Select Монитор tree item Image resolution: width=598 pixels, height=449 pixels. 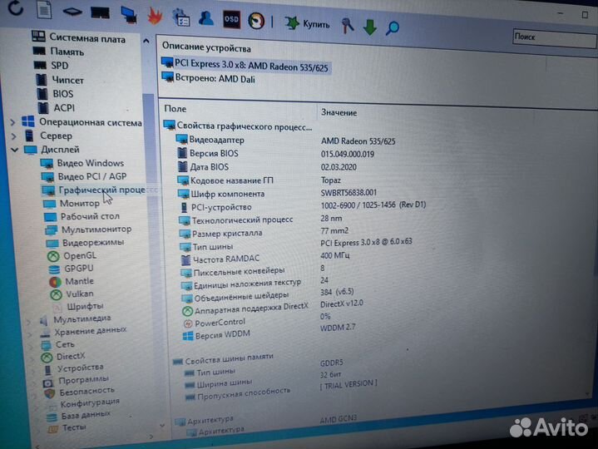[72, 203]
